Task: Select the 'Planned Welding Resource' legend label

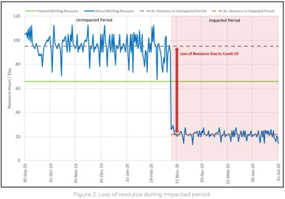Action: click(57, 11)
